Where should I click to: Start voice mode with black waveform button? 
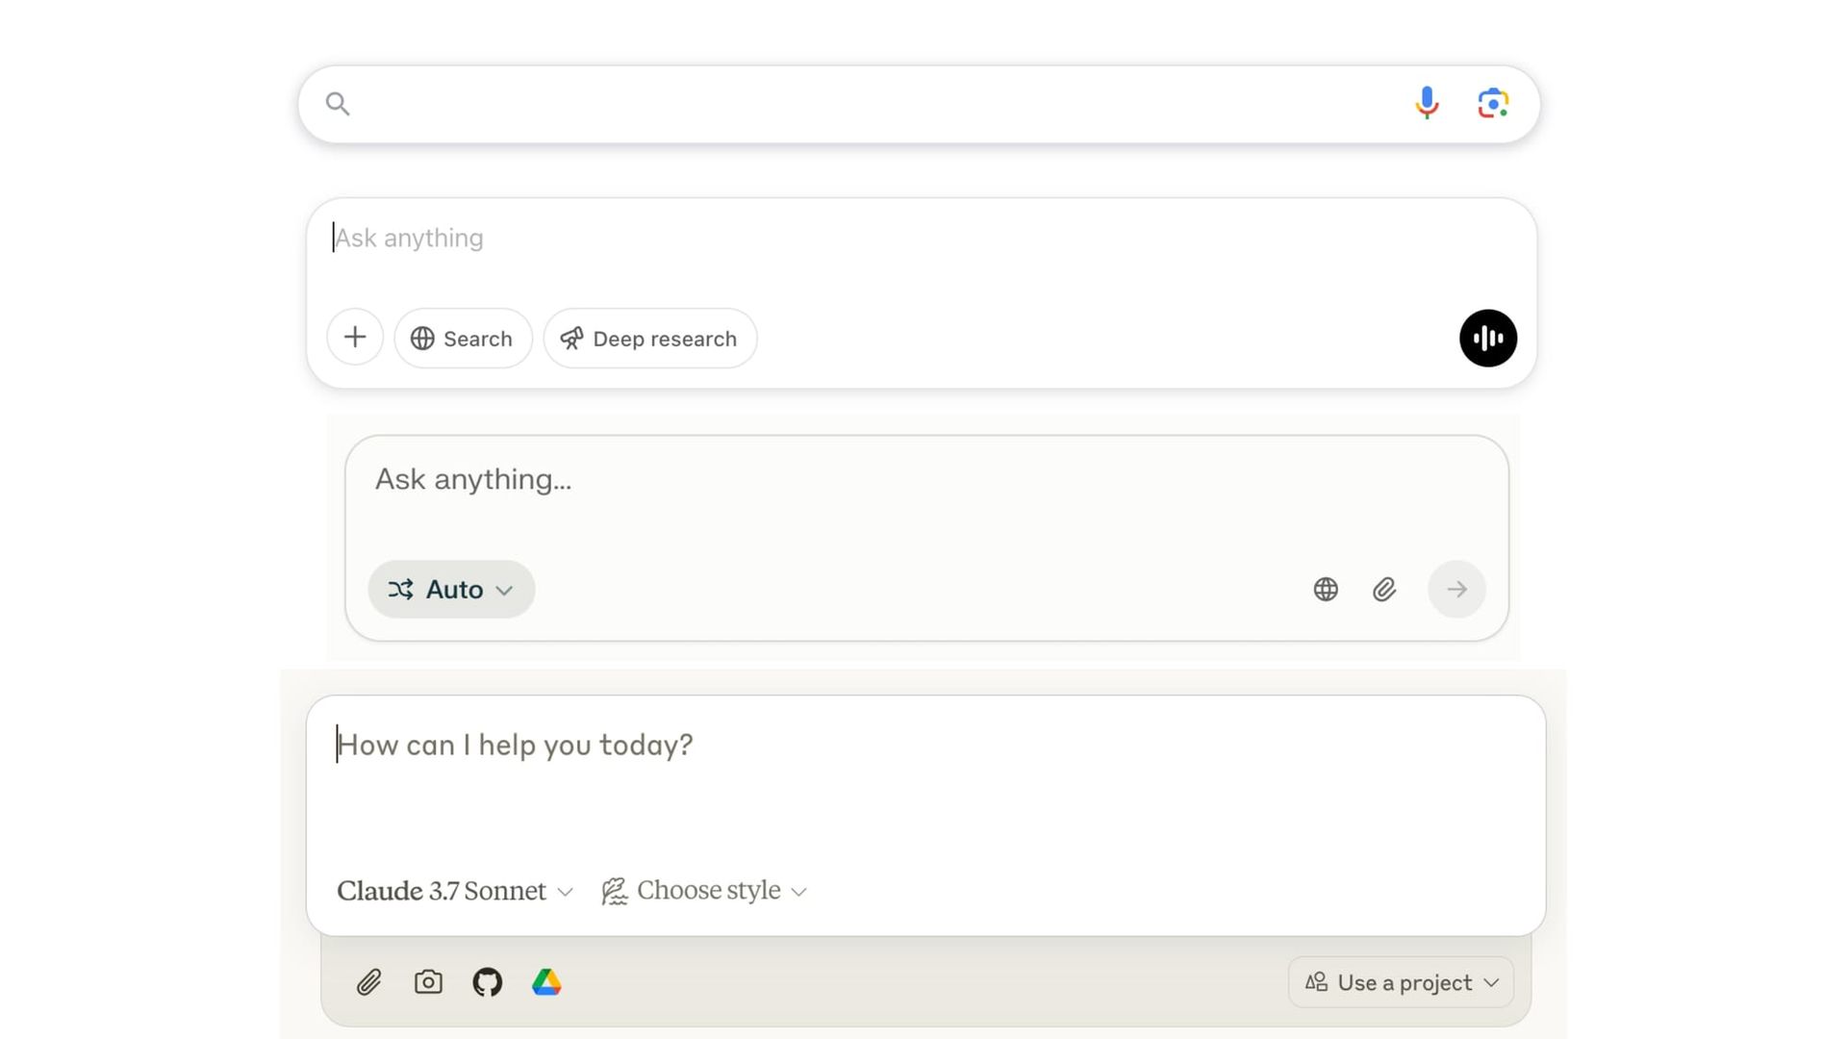[x=1487, y=338]
